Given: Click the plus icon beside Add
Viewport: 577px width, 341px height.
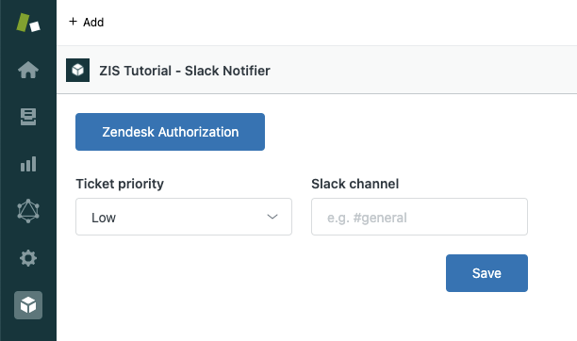Looking at the screenshot, I should click(73, 22).
